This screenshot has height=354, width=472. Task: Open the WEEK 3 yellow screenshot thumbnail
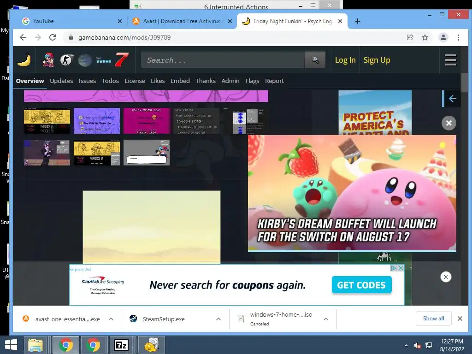47,121
